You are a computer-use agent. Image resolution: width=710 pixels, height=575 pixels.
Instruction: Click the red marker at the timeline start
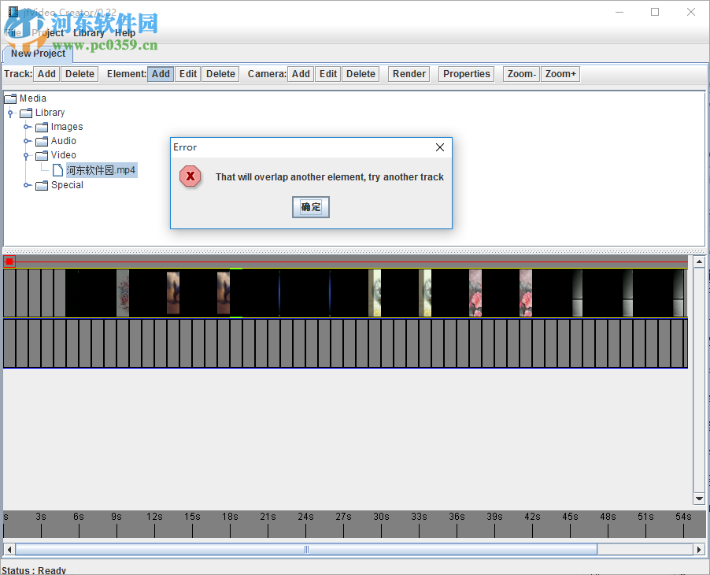[9, 260]
